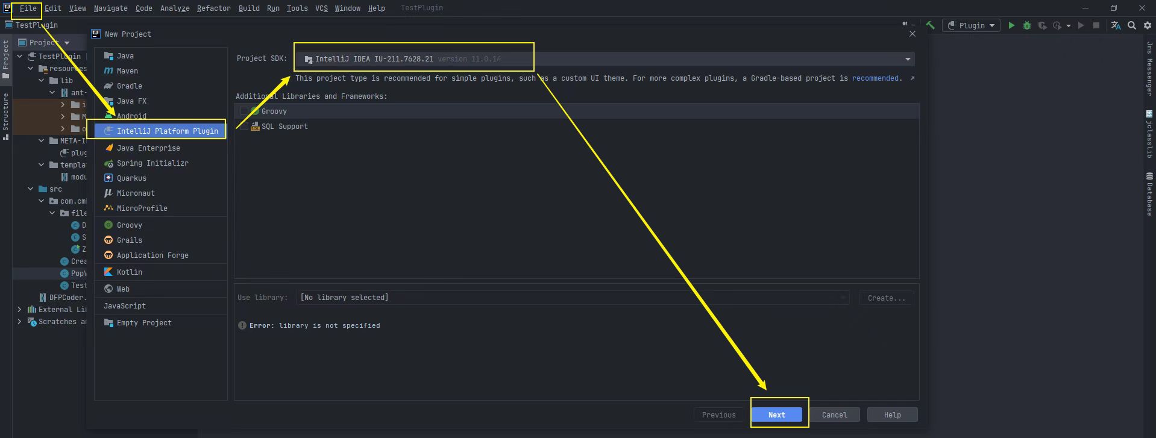Open Search Everywhere magnifier icon
Viewport: 1156px width, 438px height.
click(x=1132, y=25)
